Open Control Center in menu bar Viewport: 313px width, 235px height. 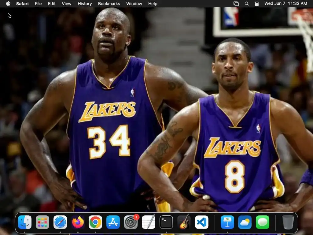tap(257, 4)
